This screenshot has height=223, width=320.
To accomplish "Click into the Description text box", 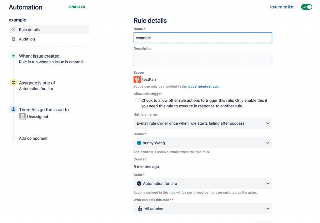I will click(203, 60).
